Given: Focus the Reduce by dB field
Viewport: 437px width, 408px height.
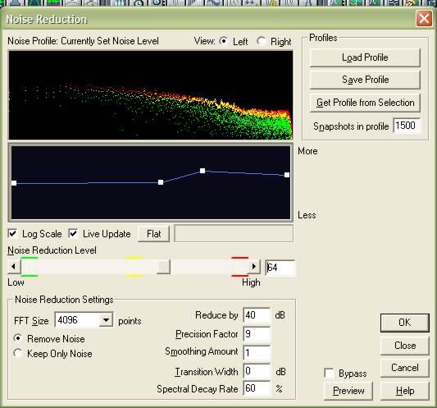Looking at the screenshot, I should [257, 315].
